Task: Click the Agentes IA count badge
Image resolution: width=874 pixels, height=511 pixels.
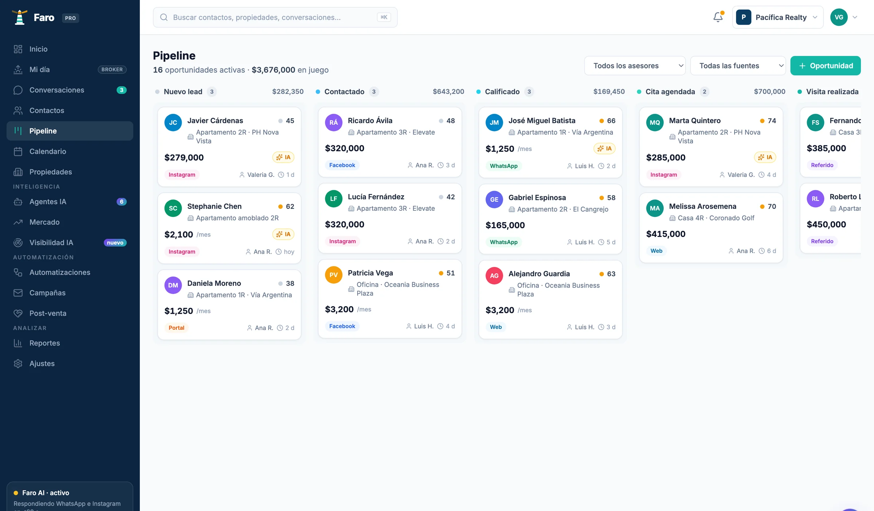Action: click(x=122, y=202)
